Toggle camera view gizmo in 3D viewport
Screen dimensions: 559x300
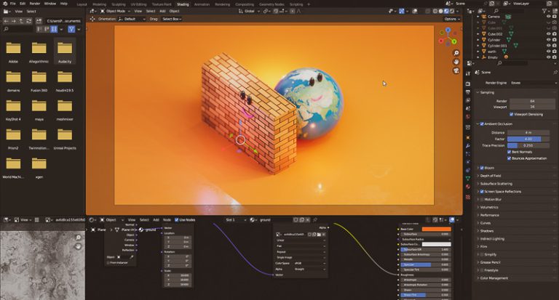(x=456, y=70)
